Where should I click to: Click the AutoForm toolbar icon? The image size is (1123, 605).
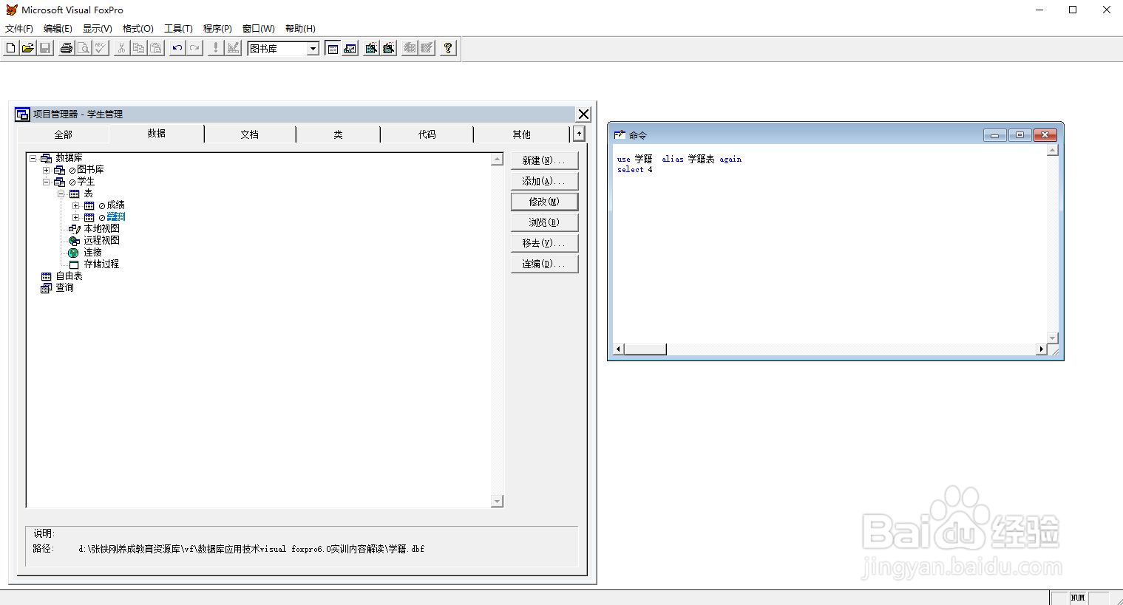tap(410, 48)
